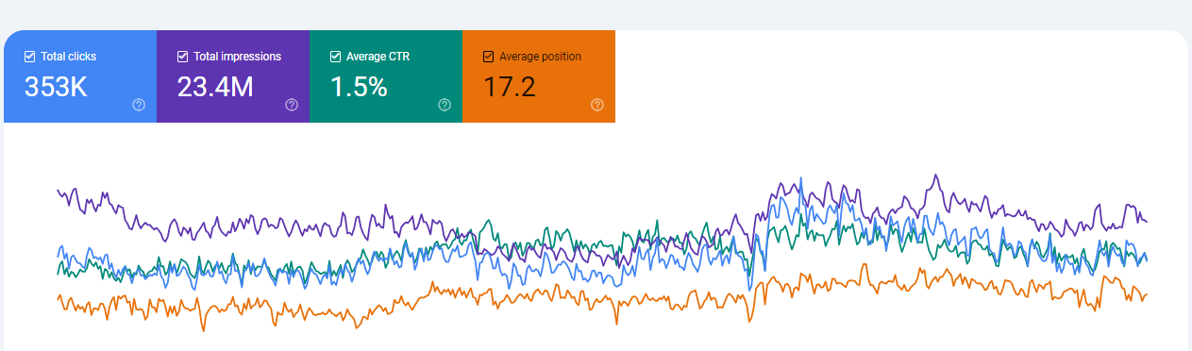Click the Total clicks label text
This screenshot has width=1192, height=351.
tap(68, 57)
